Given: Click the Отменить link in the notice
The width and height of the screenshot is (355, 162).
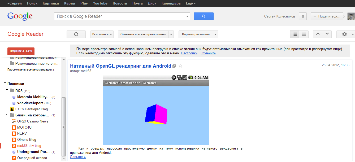Looking at the screenshot, I should point(208,53).
